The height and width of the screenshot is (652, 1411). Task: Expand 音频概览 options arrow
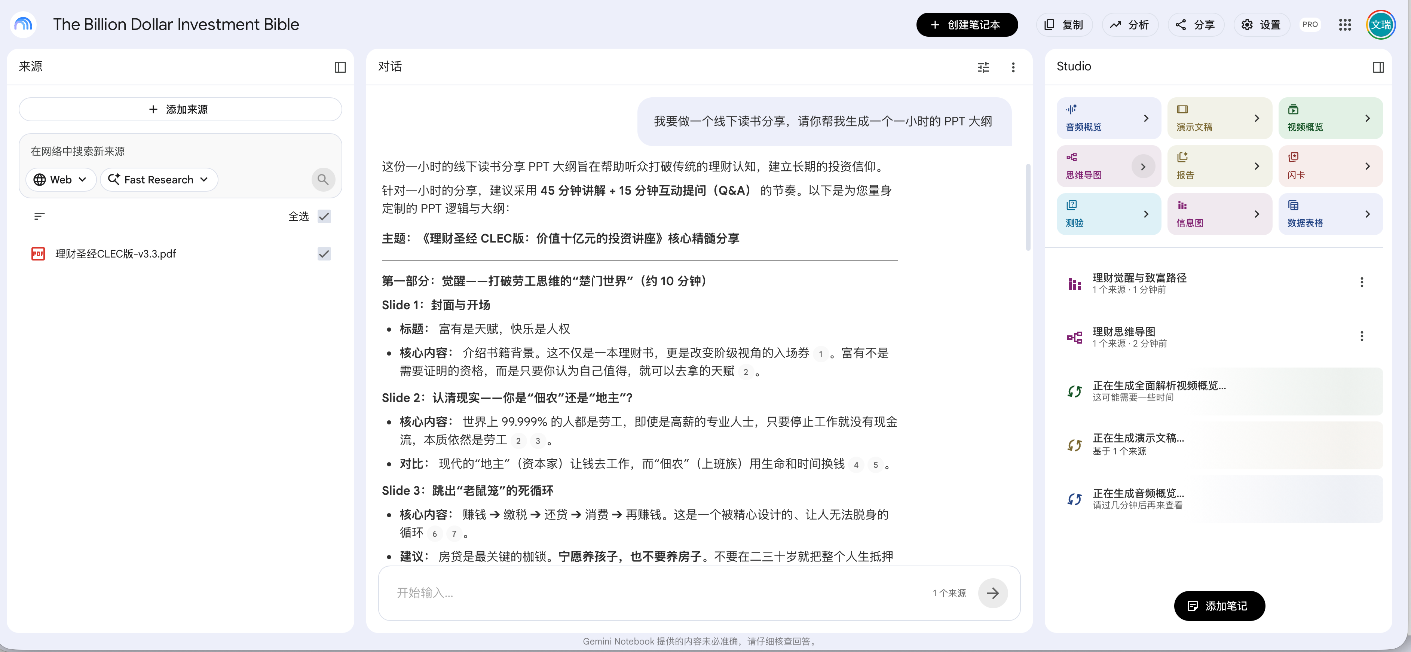1145,118
